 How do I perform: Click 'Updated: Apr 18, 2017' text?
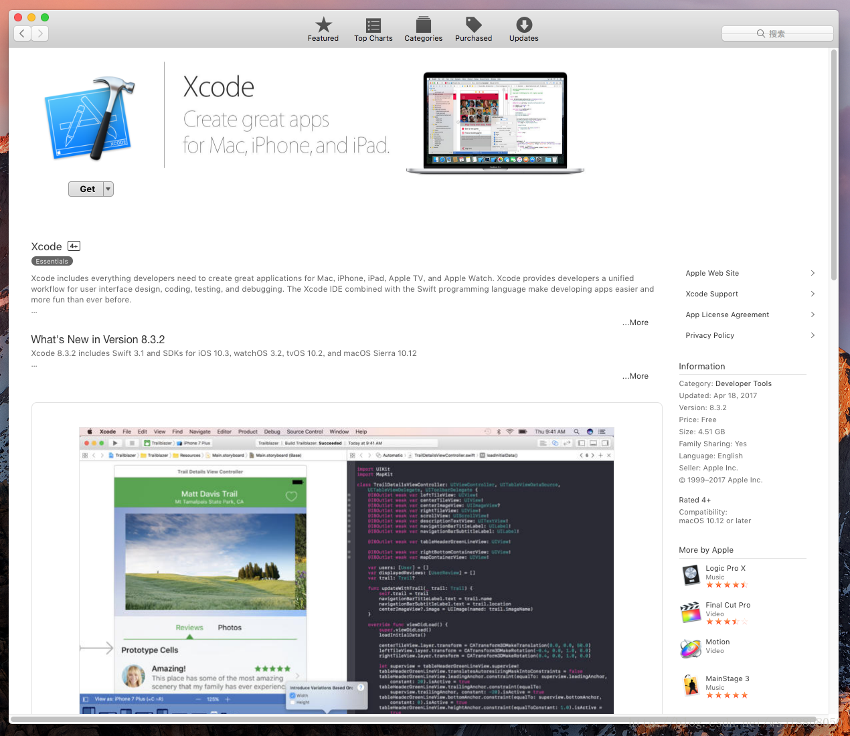pos(718,395)
